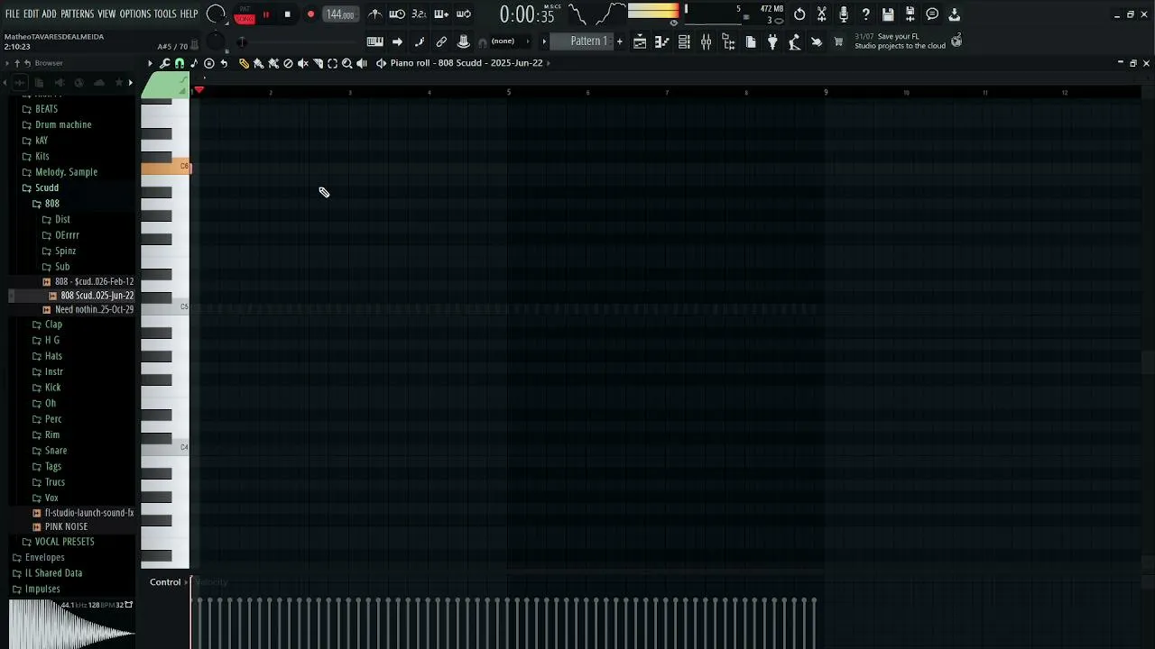Screen dimensions: 1155x649
Task: Select the Slice tool
Action: tap(318, 63)
